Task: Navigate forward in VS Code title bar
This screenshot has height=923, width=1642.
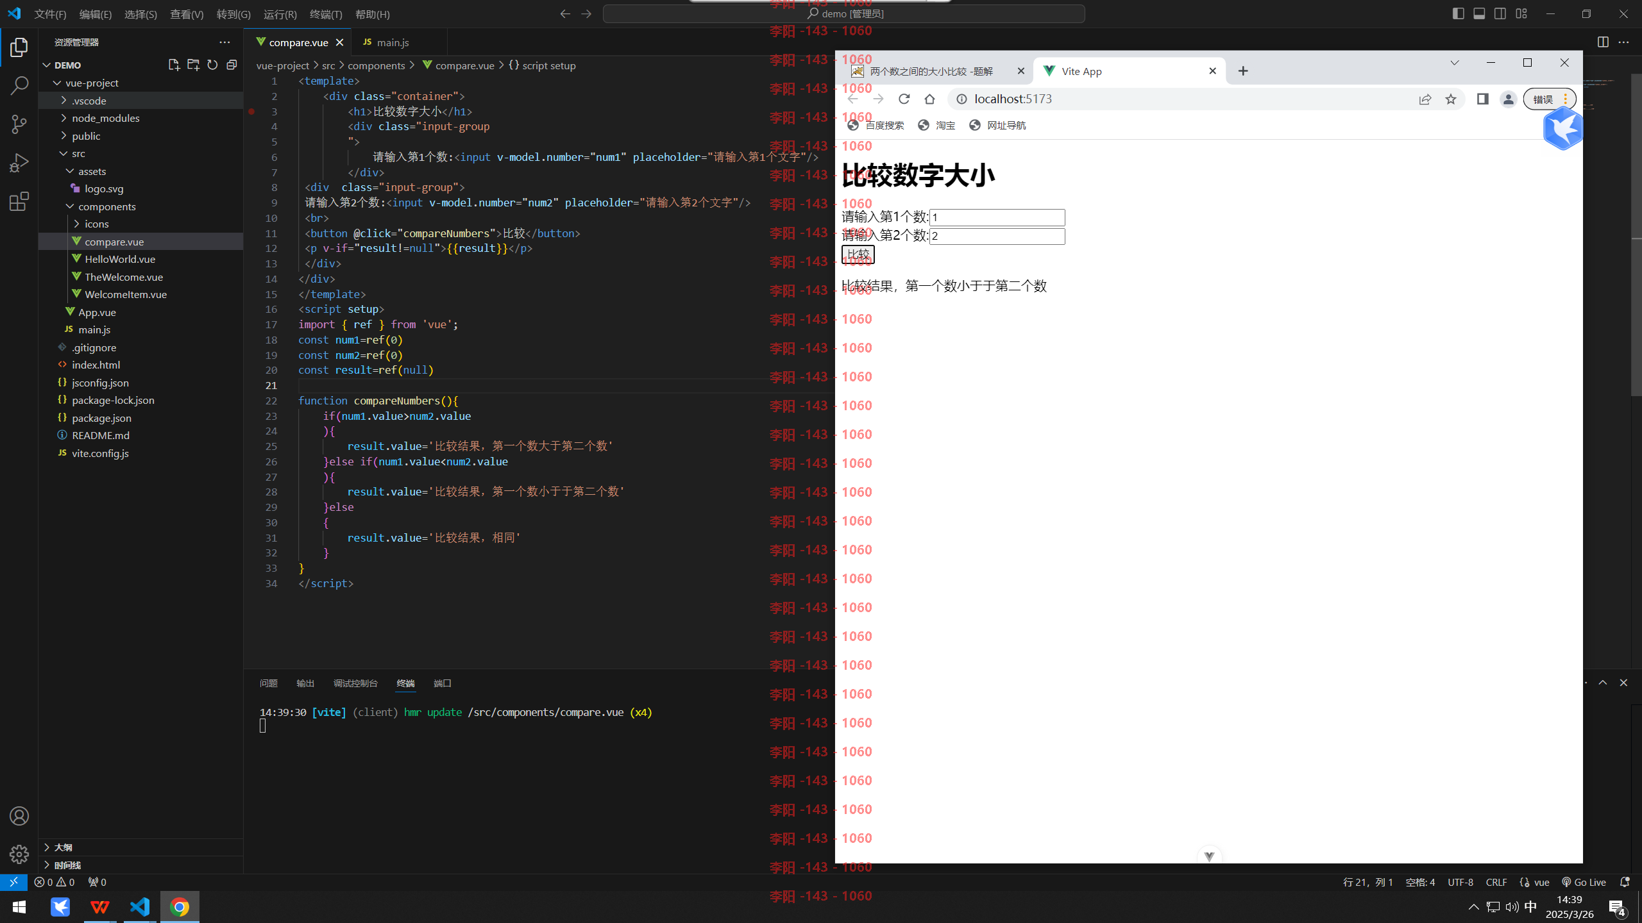Action: pyautogui.click(x=586, y=14)
